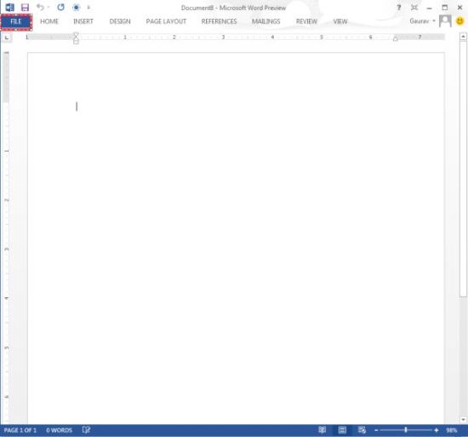
Task: Save the document using the floppy disk icon
Action: (25, 8)
